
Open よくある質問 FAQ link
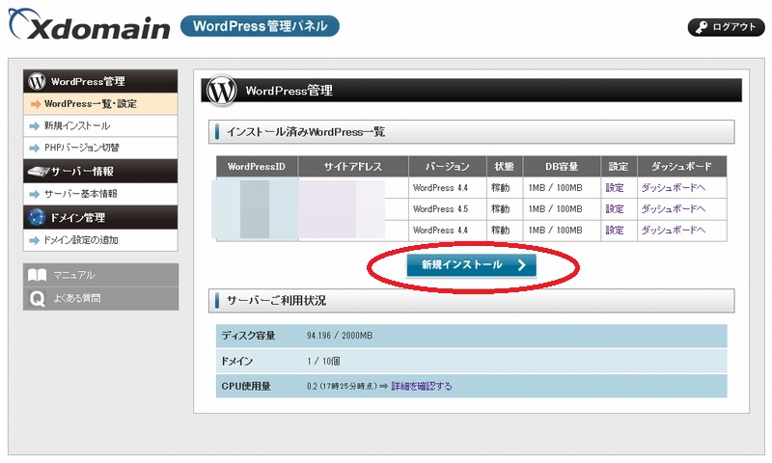100,298
